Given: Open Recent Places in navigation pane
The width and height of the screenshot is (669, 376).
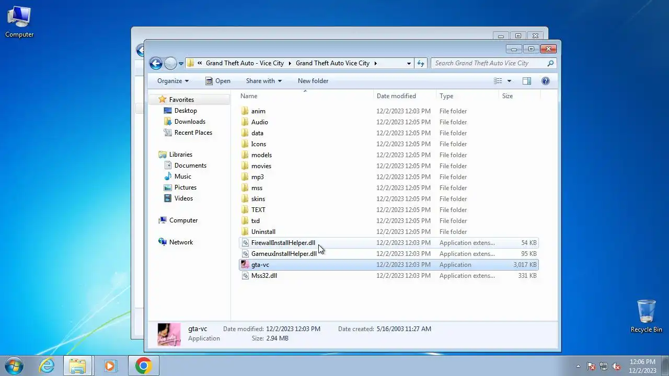Looking at the screenshot, I should [193, 133].
